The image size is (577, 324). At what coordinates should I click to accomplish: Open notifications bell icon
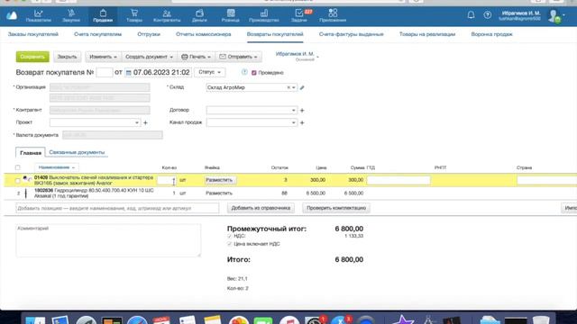click(x=471, y=15)
